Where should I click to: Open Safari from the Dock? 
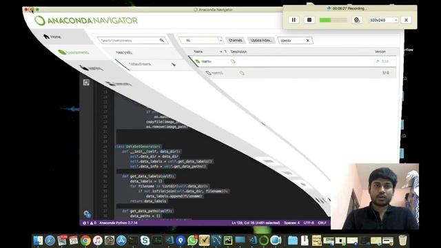click(50, 240)
